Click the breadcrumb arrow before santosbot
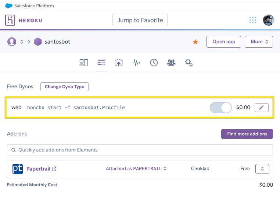The height and width of the screenshot is (198, 280). pyautogui.click(x=29, y=42)
